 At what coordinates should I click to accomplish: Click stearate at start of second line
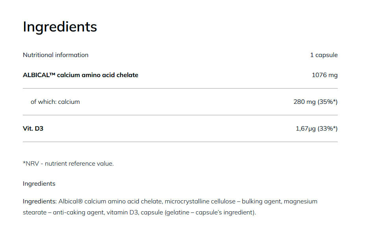[33, 212]
